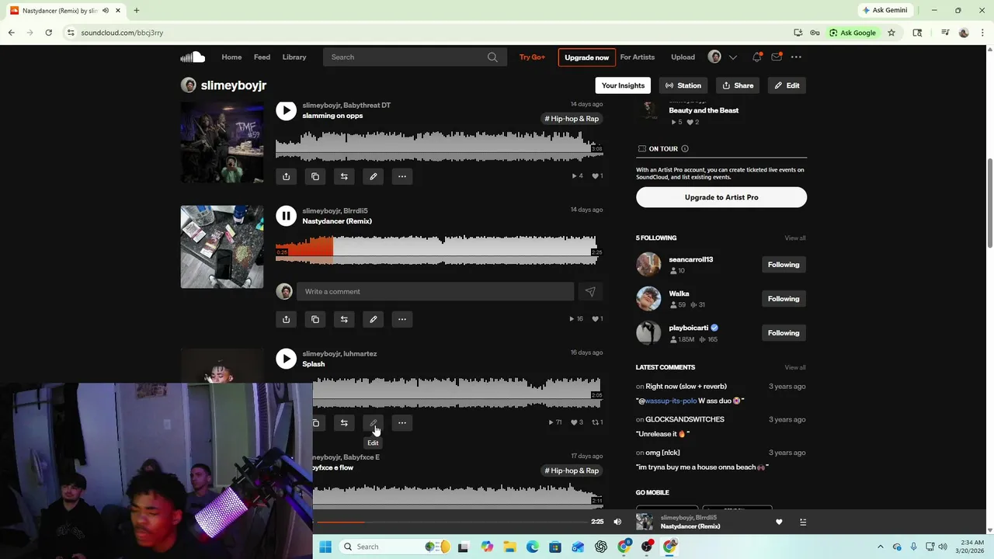
Task: Open more options for 'slamming on opps'
Action: point(402,176)
